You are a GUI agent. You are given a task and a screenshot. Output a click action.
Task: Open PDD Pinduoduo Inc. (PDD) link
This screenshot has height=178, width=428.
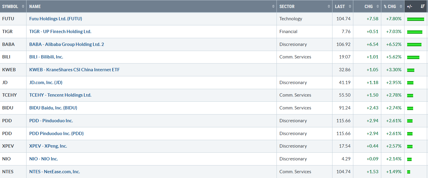pos(56,134)
